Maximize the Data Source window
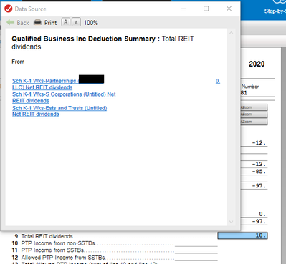Image resolution: width=286 pixels, height=264 pixels. [206, 9]
